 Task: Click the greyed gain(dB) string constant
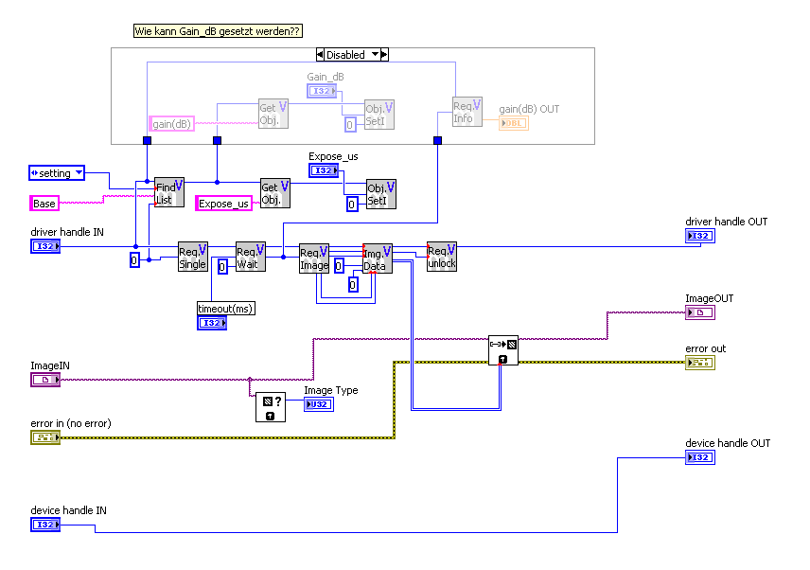click(171, 124)
